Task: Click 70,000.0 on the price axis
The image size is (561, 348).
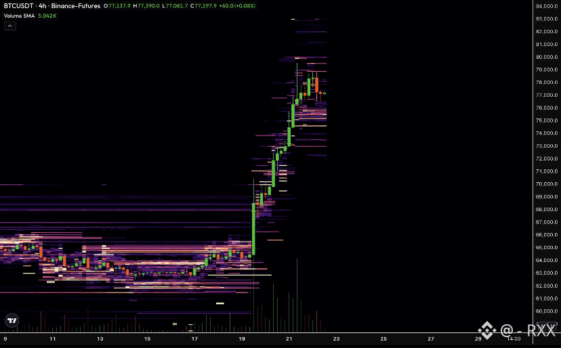Action: tap(546, 184)
